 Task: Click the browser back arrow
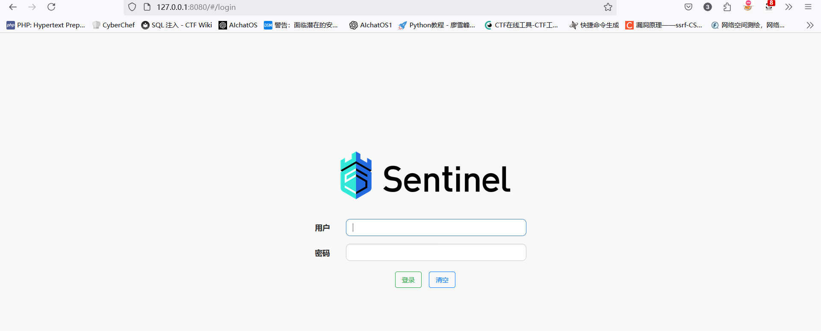[x=13, y=7]
